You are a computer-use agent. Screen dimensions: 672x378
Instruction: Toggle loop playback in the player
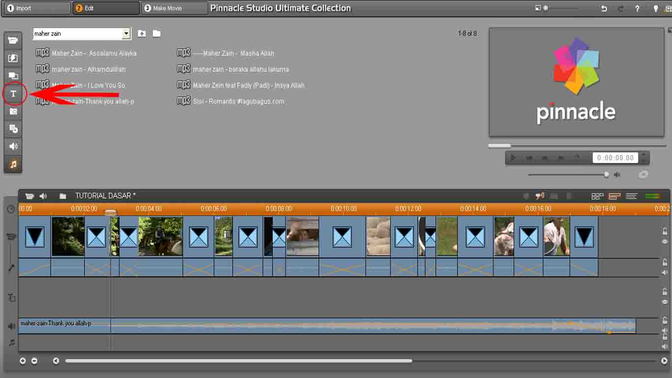coord(577,158)
